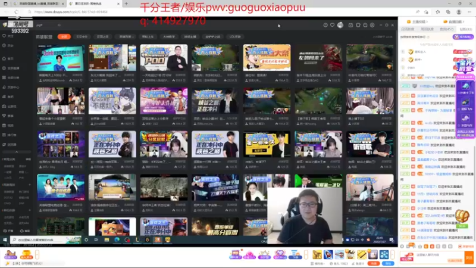This screenshot has width=476, height=268.
Task: Switch to the diamond fans (43) tab
Action: coord(466,29)
